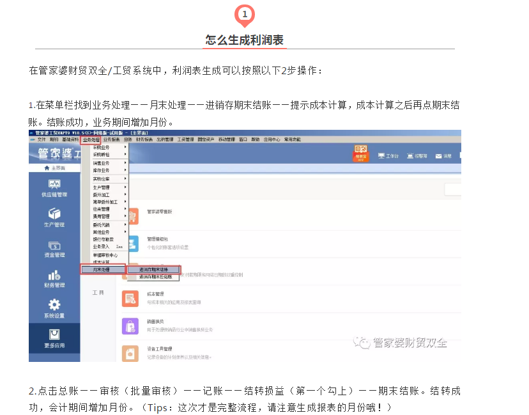Open the 窗口 menu
The height and width of the screenshot is (415, 529).
(243, 139)
